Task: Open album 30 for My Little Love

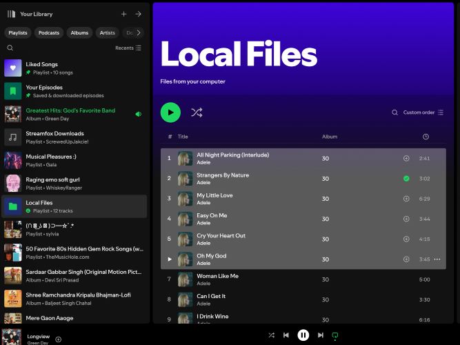Action: (326, 199)
